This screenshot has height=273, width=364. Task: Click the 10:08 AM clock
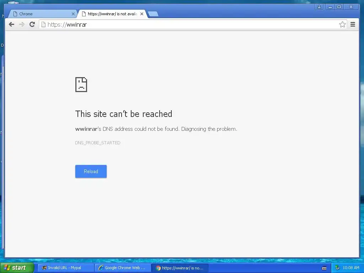351,268
